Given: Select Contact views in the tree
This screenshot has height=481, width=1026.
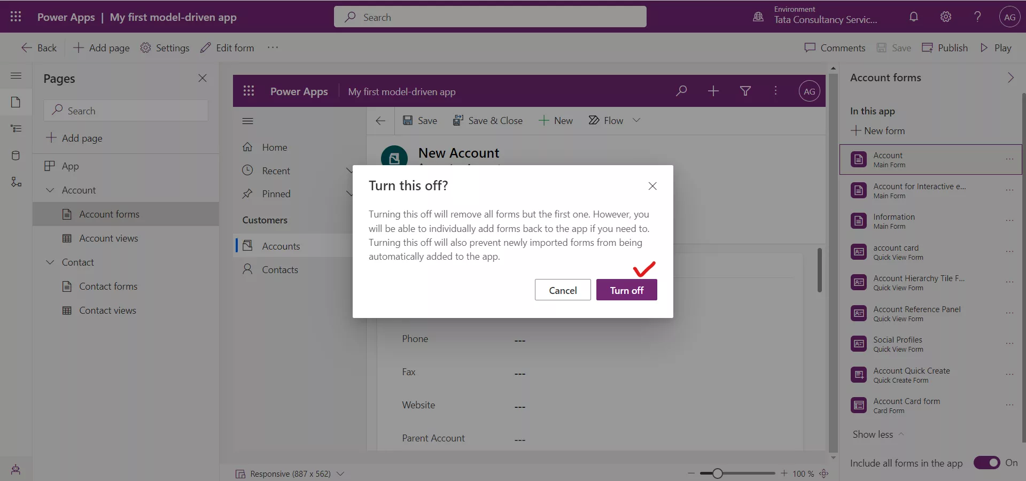Looking at the screenshot, I should point(126,311).
